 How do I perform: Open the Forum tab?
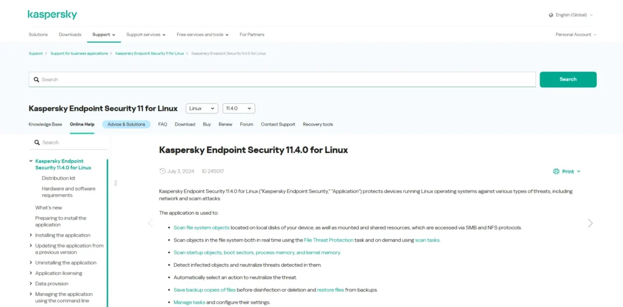(246, 124)
